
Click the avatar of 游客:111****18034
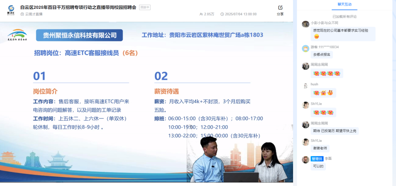(x=306, y=48)
